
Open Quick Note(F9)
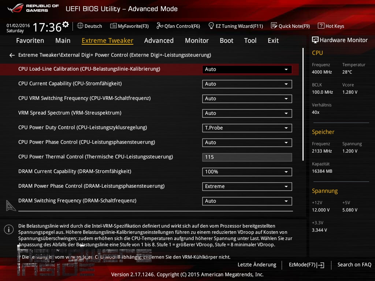click(290, 26)
